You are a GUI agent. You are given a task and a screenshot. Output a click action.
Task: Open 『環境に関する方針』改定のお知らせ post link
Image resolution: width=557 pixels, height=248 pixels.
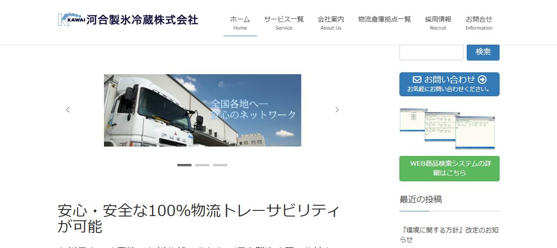coord(449,234)
